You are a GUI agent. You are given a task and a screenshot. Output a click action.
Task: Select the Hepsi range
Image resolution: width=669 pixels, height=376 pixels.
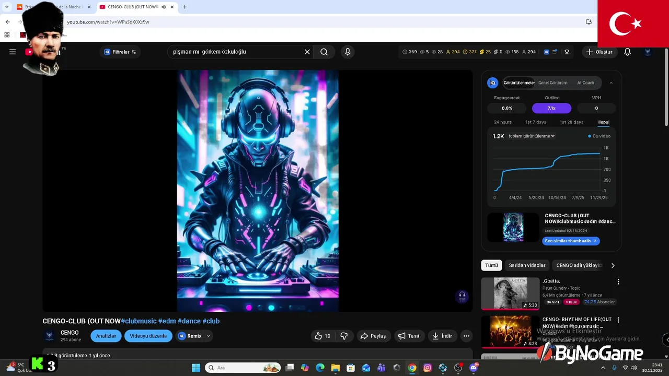click(x=603, y=122)
